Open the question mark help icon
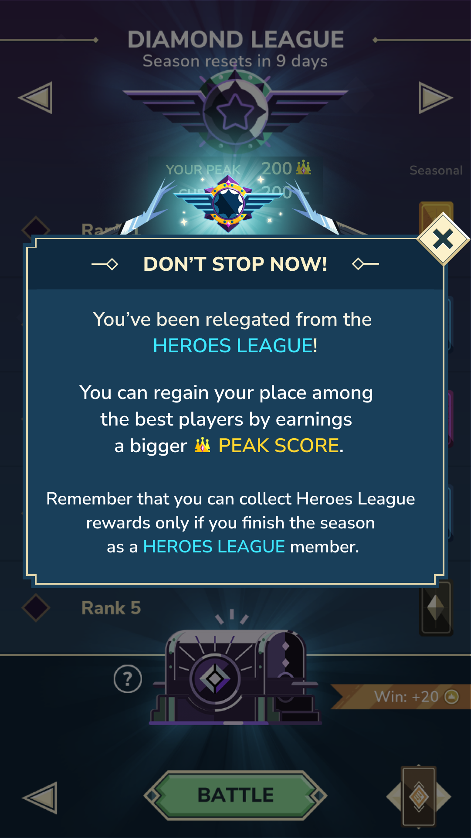This screenshot has width=471, height=838. click(128, 679)
